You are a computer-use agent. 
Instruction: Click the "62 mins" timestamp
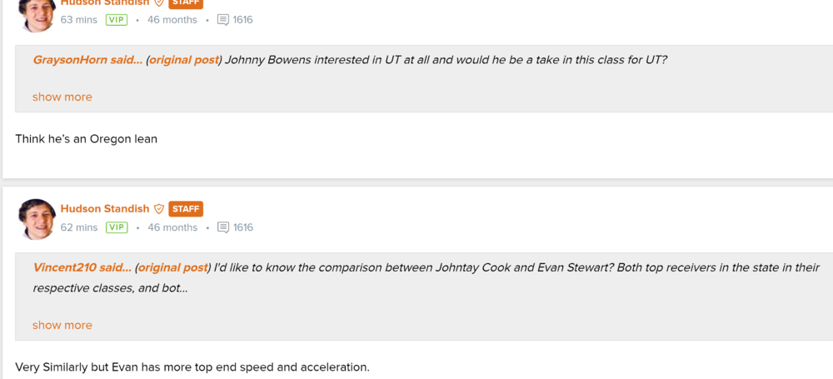click(x=79, y=227)
